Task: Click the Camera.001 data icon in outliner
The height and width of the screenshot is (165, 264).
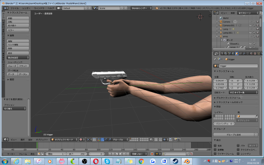Action: tap(240, 25)
